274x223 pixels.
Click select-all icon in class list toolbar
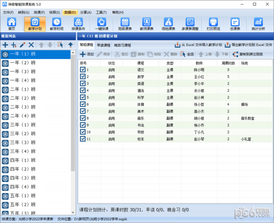click(x=60, y=45)
